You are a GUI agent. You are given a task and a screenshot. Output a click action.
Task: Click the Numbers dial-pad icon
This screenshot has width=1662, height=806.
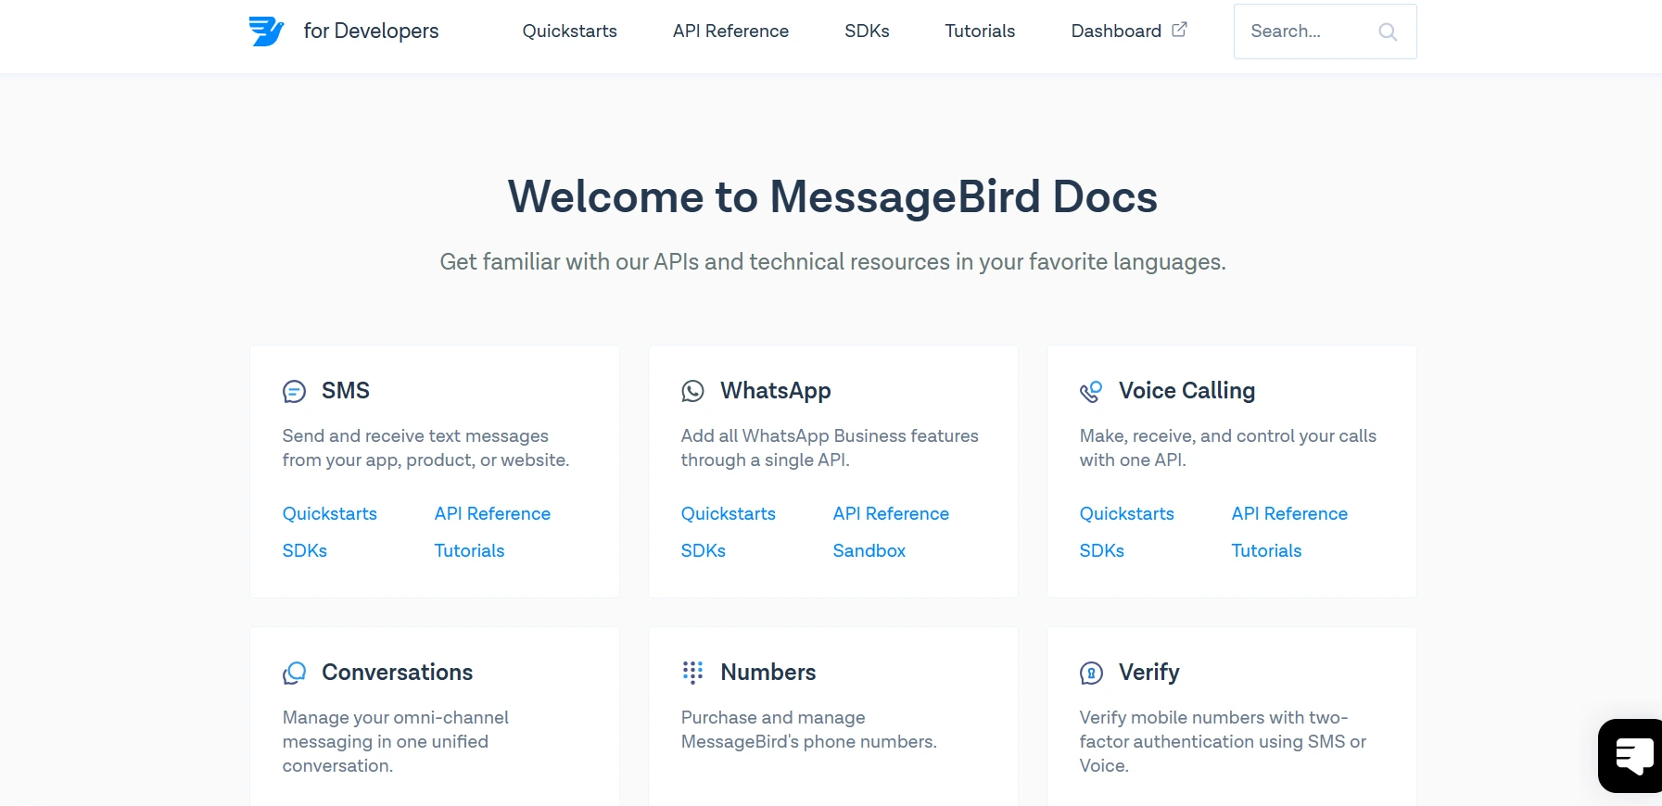(692, 673)
